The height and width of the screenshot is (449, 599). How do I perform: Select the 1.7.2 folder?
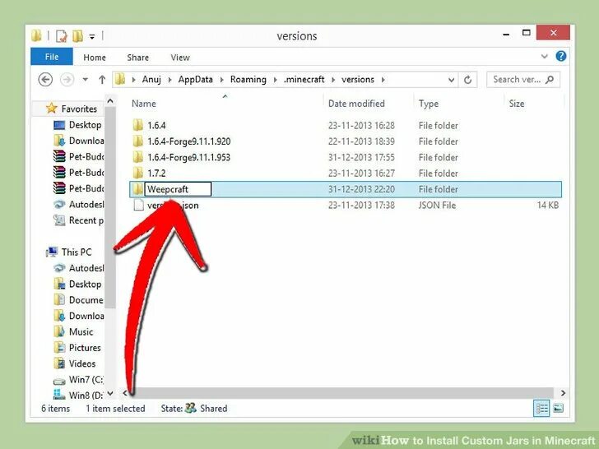[156, 174]
